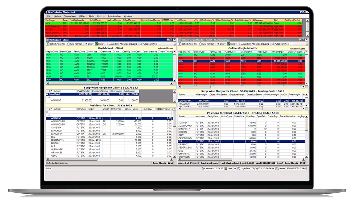
Task: Click grouping level 1 in Scrip Wise Margin 5622 grid
Action: pos(47,91)
